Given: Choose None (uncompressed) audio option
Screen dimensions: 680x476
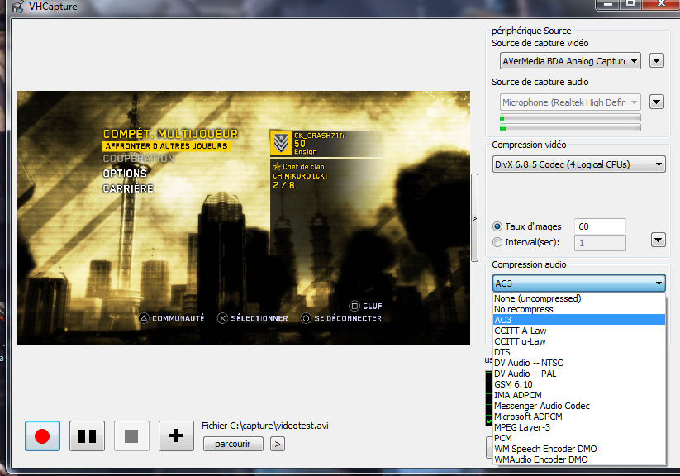Looking at the screenshot, I should [579, 298].
